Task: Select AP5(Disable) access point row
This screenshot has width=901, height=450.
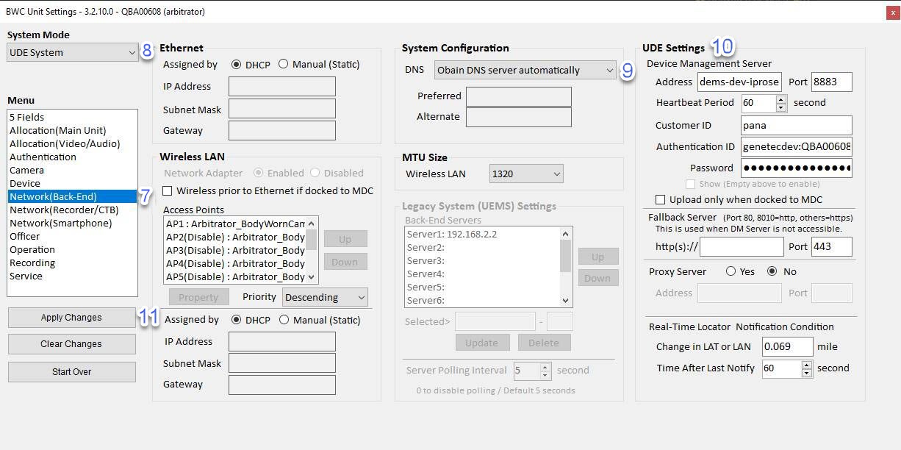Action: 235,276
